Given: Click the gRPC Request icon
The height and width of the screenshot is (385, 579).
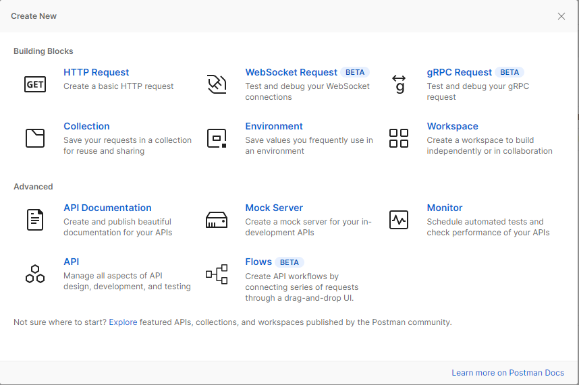Looking at the screenshot, I should (x=399, y=84).
